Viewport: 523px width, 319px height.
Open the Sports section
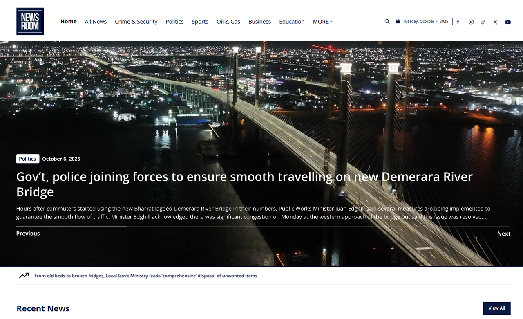tap(200, 22)
